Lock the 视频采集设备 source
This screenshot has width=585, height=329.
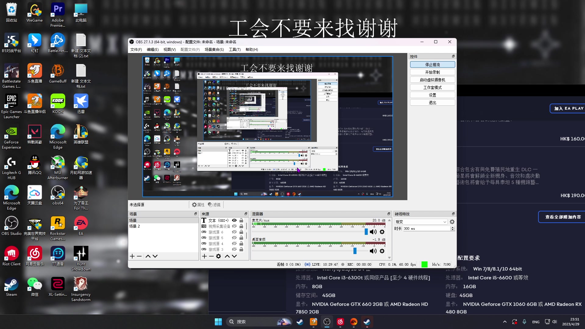point(241,226)
